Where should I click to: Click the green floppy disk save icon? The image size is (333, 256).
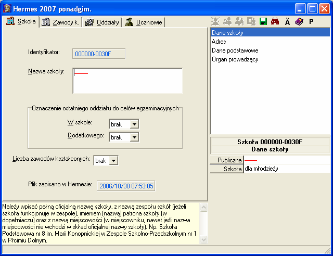(x=263, y=21)
